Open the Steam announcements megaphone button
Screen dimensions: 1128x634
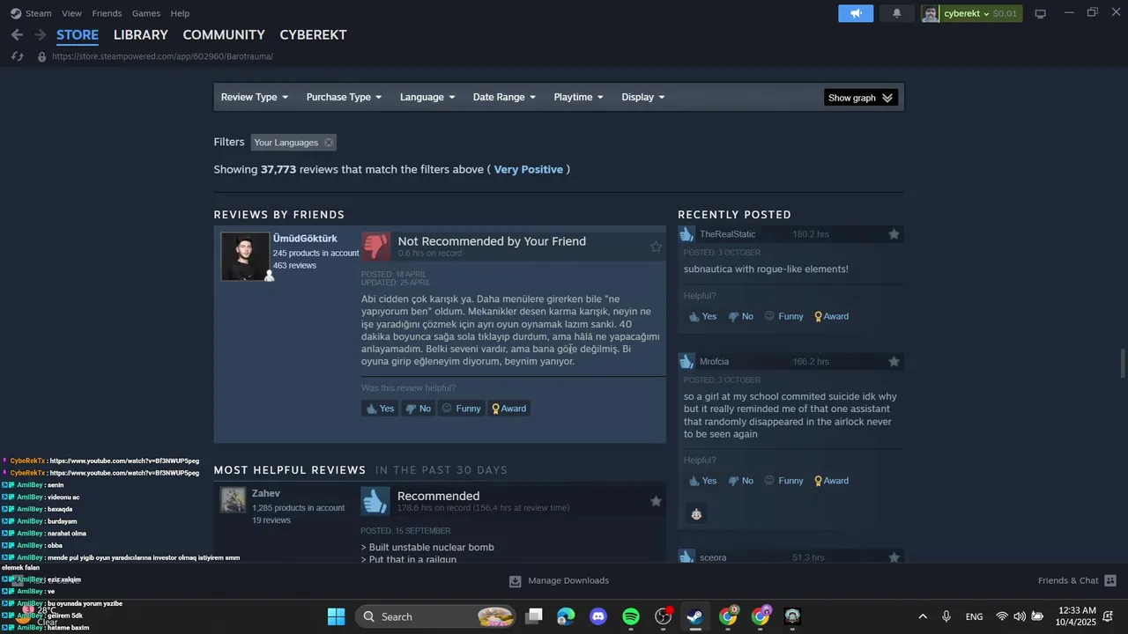(x=856, y=13)
